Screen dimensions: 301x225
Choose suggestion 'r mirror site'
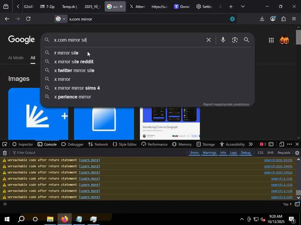[x=148, y=53]
